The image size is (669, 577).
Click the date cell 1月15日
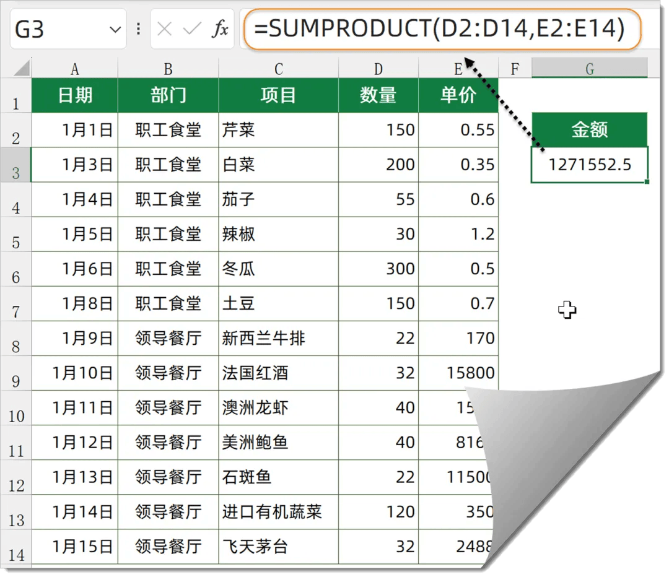click(x=75, y=547)
